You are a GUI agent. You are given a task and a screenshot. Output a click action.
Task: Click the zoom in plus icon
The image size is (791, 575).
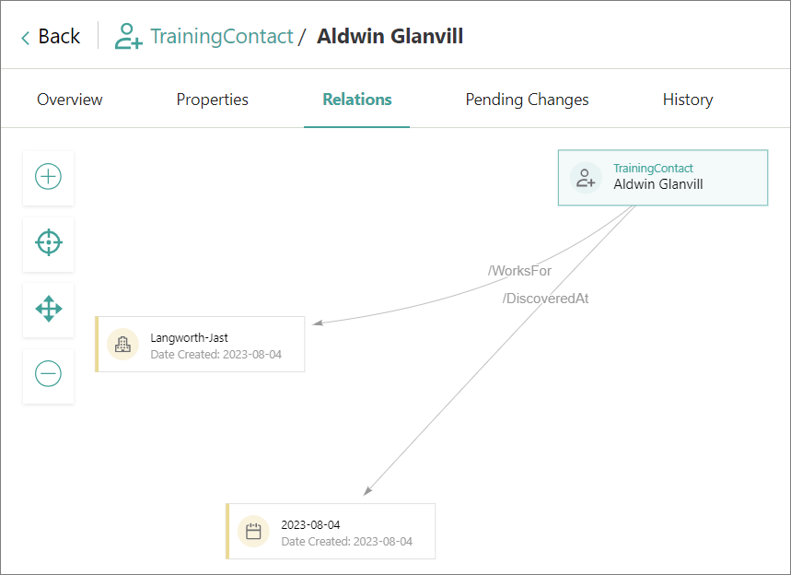point(48,177)
